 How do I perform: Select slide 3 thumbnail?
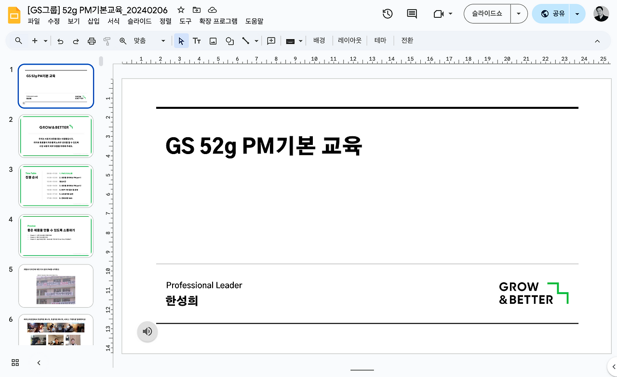pos(55,186)
